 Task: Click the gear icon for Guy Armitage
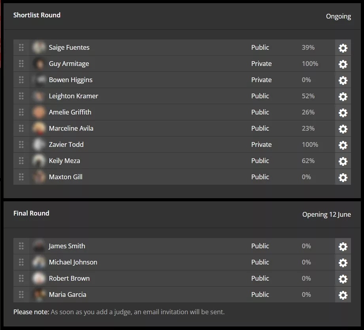point(343,64)
